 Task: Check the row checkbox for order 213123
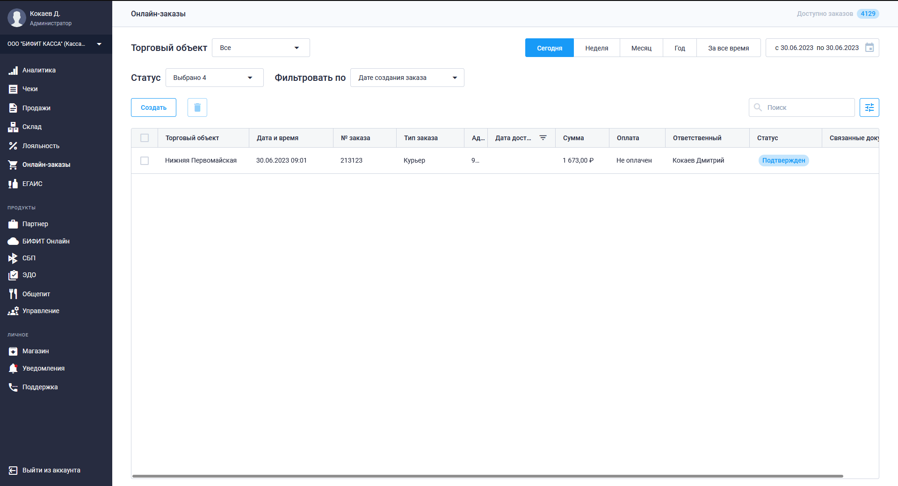(x=145, y=160)
